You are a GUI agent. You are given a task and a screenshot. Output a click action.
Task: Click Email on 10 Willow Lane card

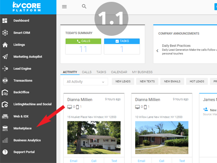coord(142,161)
